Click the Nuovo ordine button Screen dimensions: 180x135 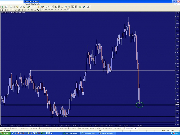(x=32, y=7)
